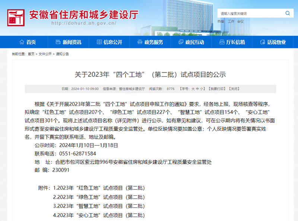
Task: Click the icon beside 话说物业
Action: [x=263, y=42]
